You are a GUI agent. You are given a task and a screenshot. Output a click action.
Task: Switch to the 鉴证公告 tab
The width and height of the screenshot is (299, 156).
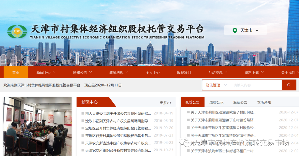pyautogui.click(x=240, y=102)
